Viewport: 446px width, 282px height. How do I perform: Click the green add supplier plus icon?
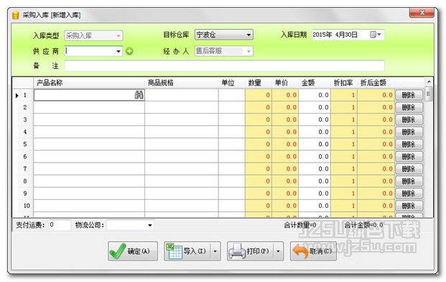click(x=129, y=51)
